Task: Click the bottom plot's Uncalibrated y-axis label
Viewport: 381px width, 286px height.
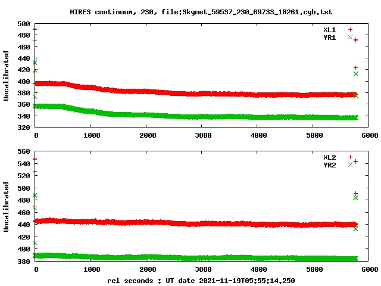Action: [6, 207]
